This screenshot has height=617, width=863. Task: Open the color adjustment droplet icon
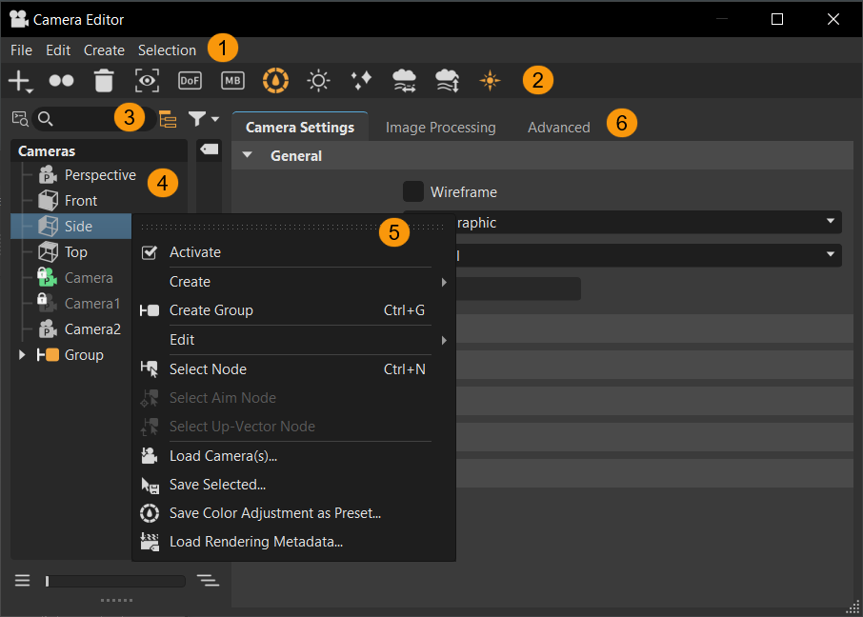tap(275, 81)
